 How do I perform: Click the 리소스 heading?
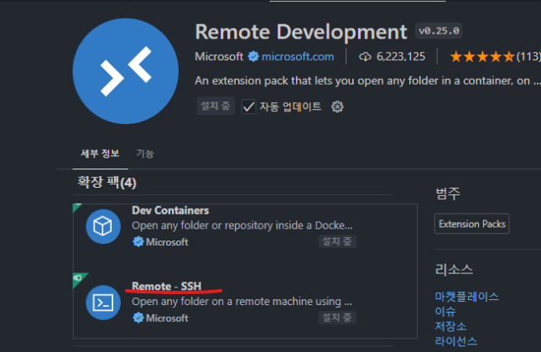[x=454, y=270]
